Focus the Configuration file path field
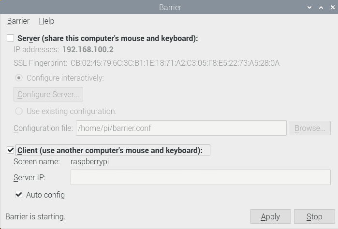The width and height of the screenshot is (338, 229). point(181,128)
